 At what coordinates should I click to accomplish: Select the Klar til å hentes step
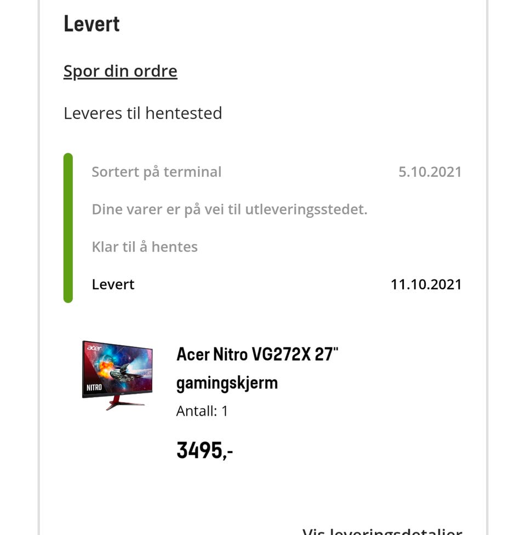[145, 247]
